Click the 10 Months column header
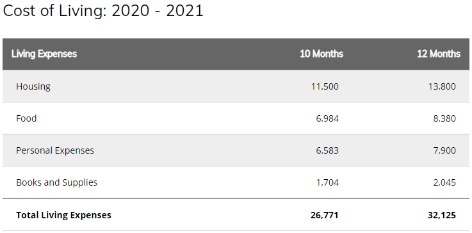This screenshot has width=472, height=233. click(321, 54)
